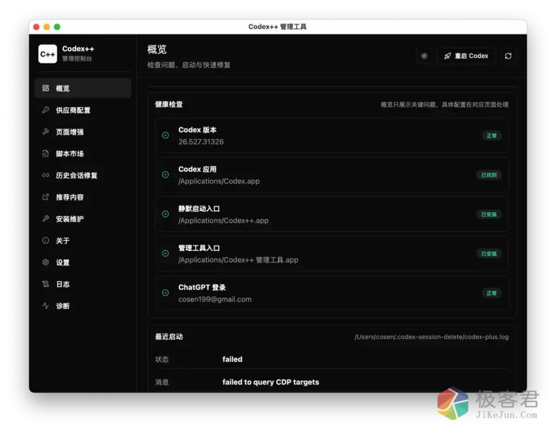Click the rocket icon in 重启 Codex
This screenshot has height=431, width=556.
447,56
